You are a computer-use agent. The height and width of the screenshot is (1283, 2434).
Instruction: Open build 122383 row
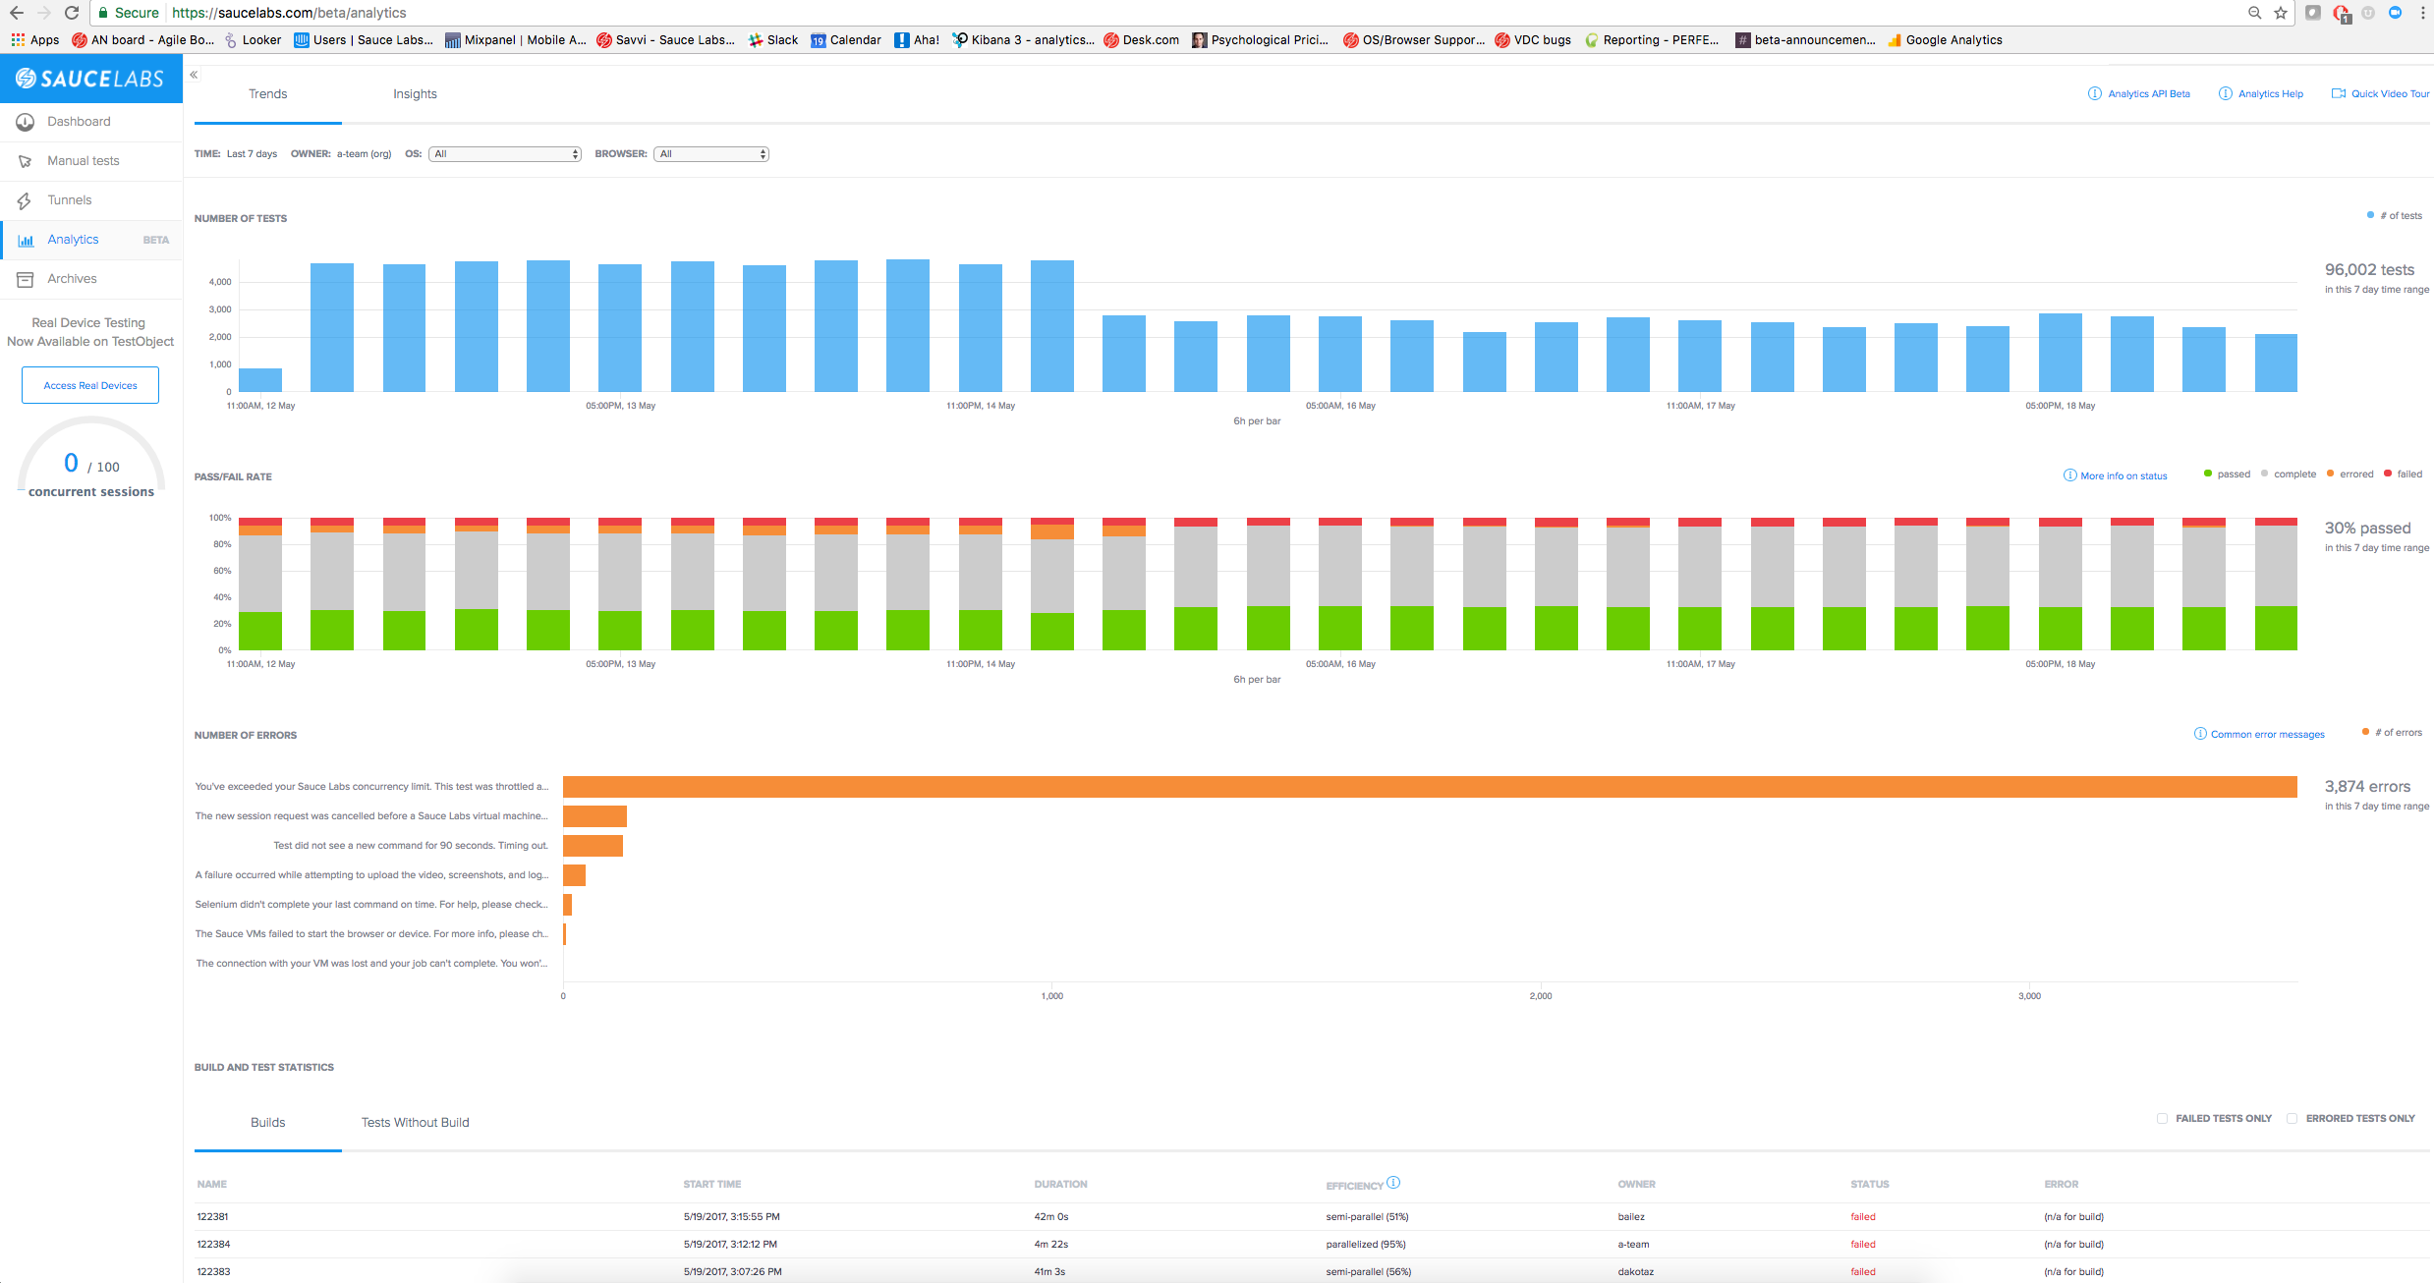pyautogui.click(x=1312, y=1272)
